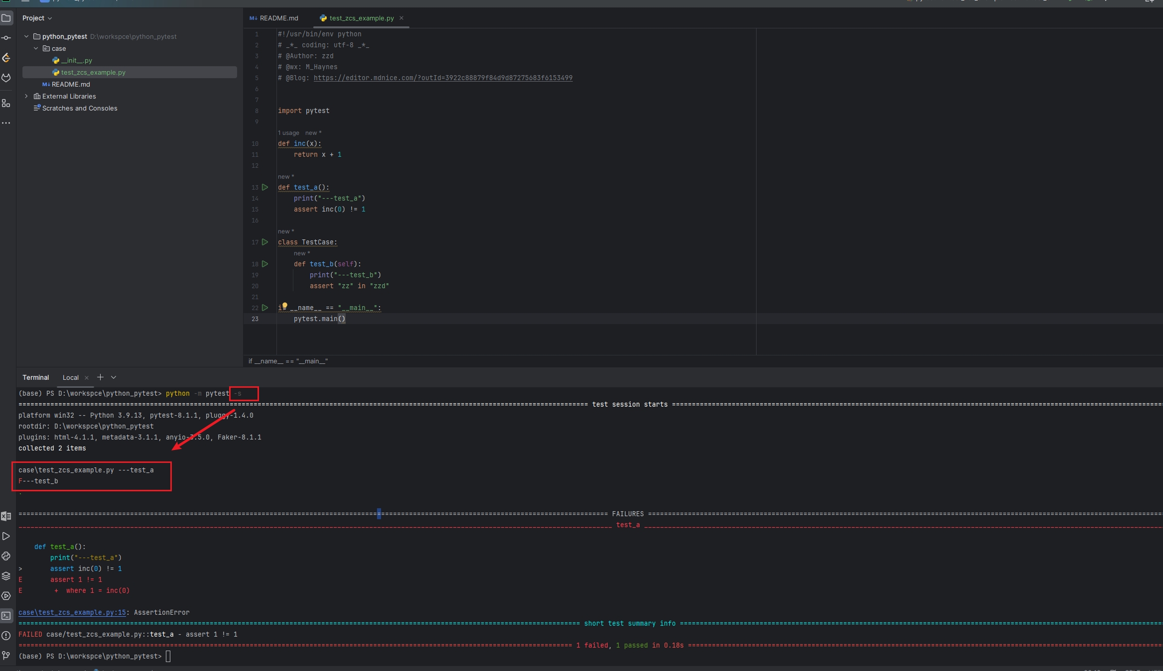Run the __main__ block gutter icon

click(265, 308)
